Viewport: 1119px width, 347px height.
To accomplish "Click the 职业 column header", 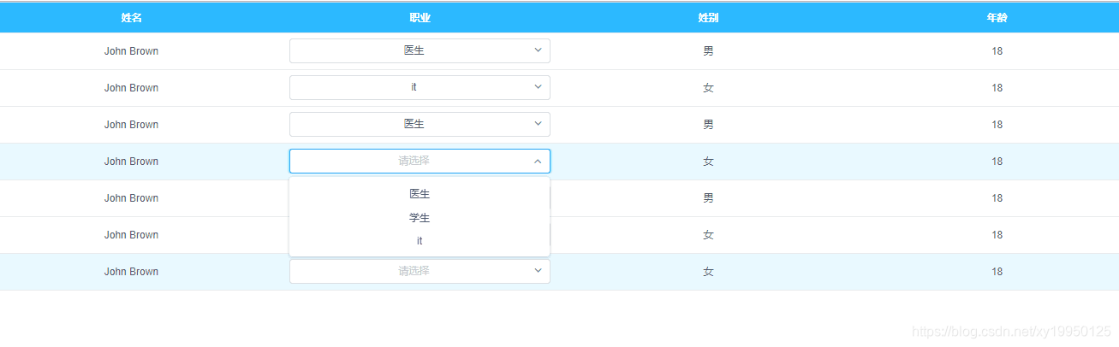I will [420, 17].
